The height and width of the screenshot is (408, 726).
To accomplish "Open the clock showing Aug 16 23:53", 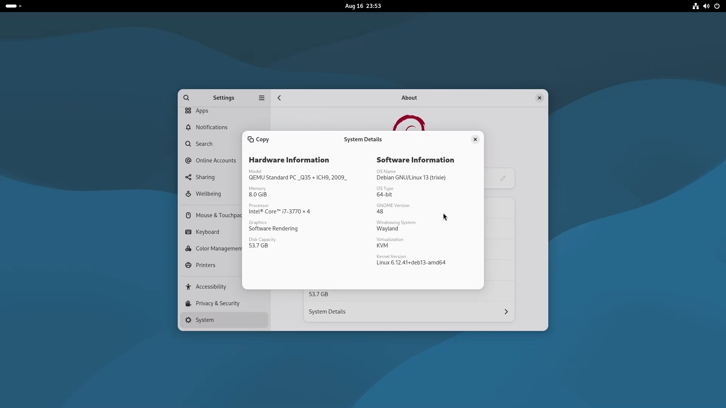I will (x=363, y=6).
